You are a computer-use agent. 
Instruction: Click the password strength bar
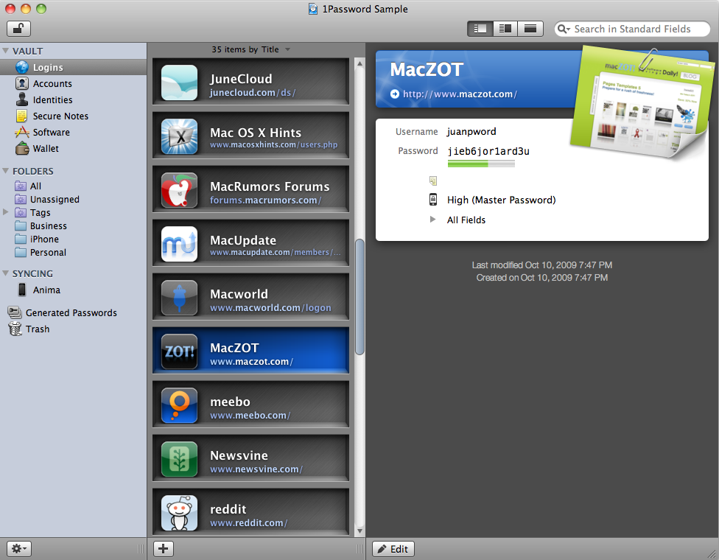481,164
